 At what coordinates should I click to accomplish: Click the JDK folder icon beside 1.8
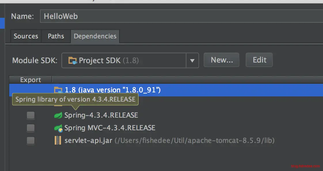point(58,90)
